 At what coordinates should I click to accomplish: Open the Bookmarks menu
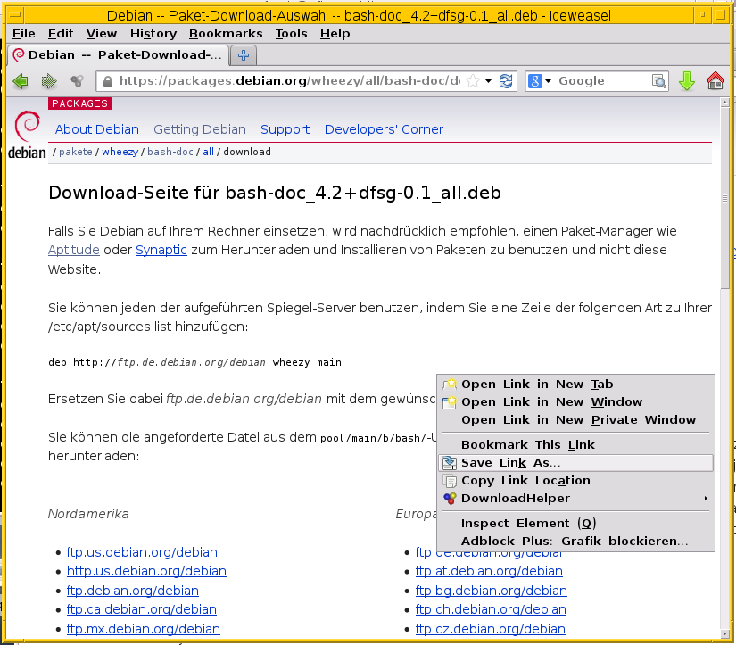point(226,33)
